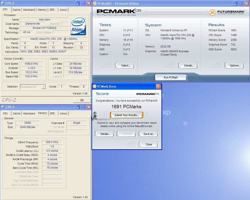Open Options... under Results
The image size is (250, 200).
point(235,65)
